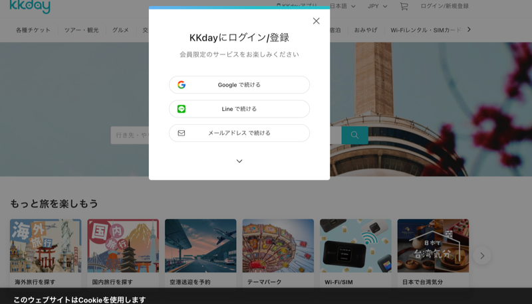Select 宿泊 category tab
The width and height of the screenshot is (532, 304).
click(x=335, y=30)
